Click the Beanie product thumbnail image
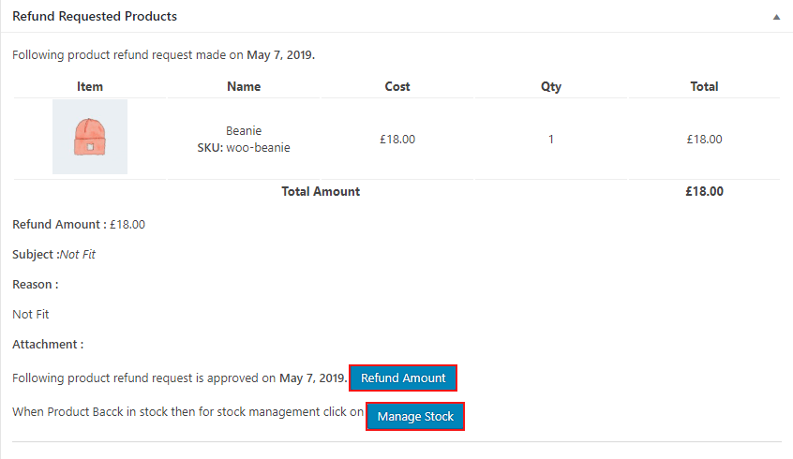 pyautogui.click(x=90, y=138)
